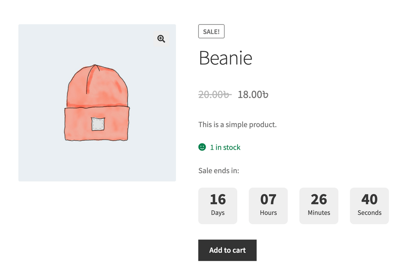Click the "1 in stock" text
Viewport: 417px width, 276px height.
click(225, 147)
